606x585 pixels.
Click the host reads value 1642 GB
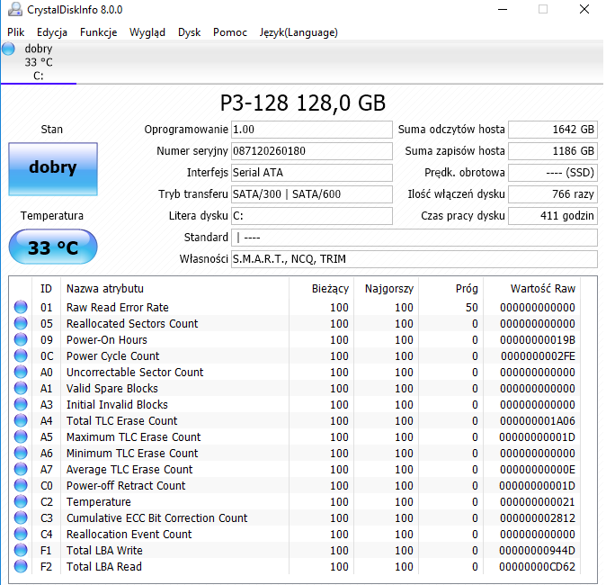pos(553,130)
